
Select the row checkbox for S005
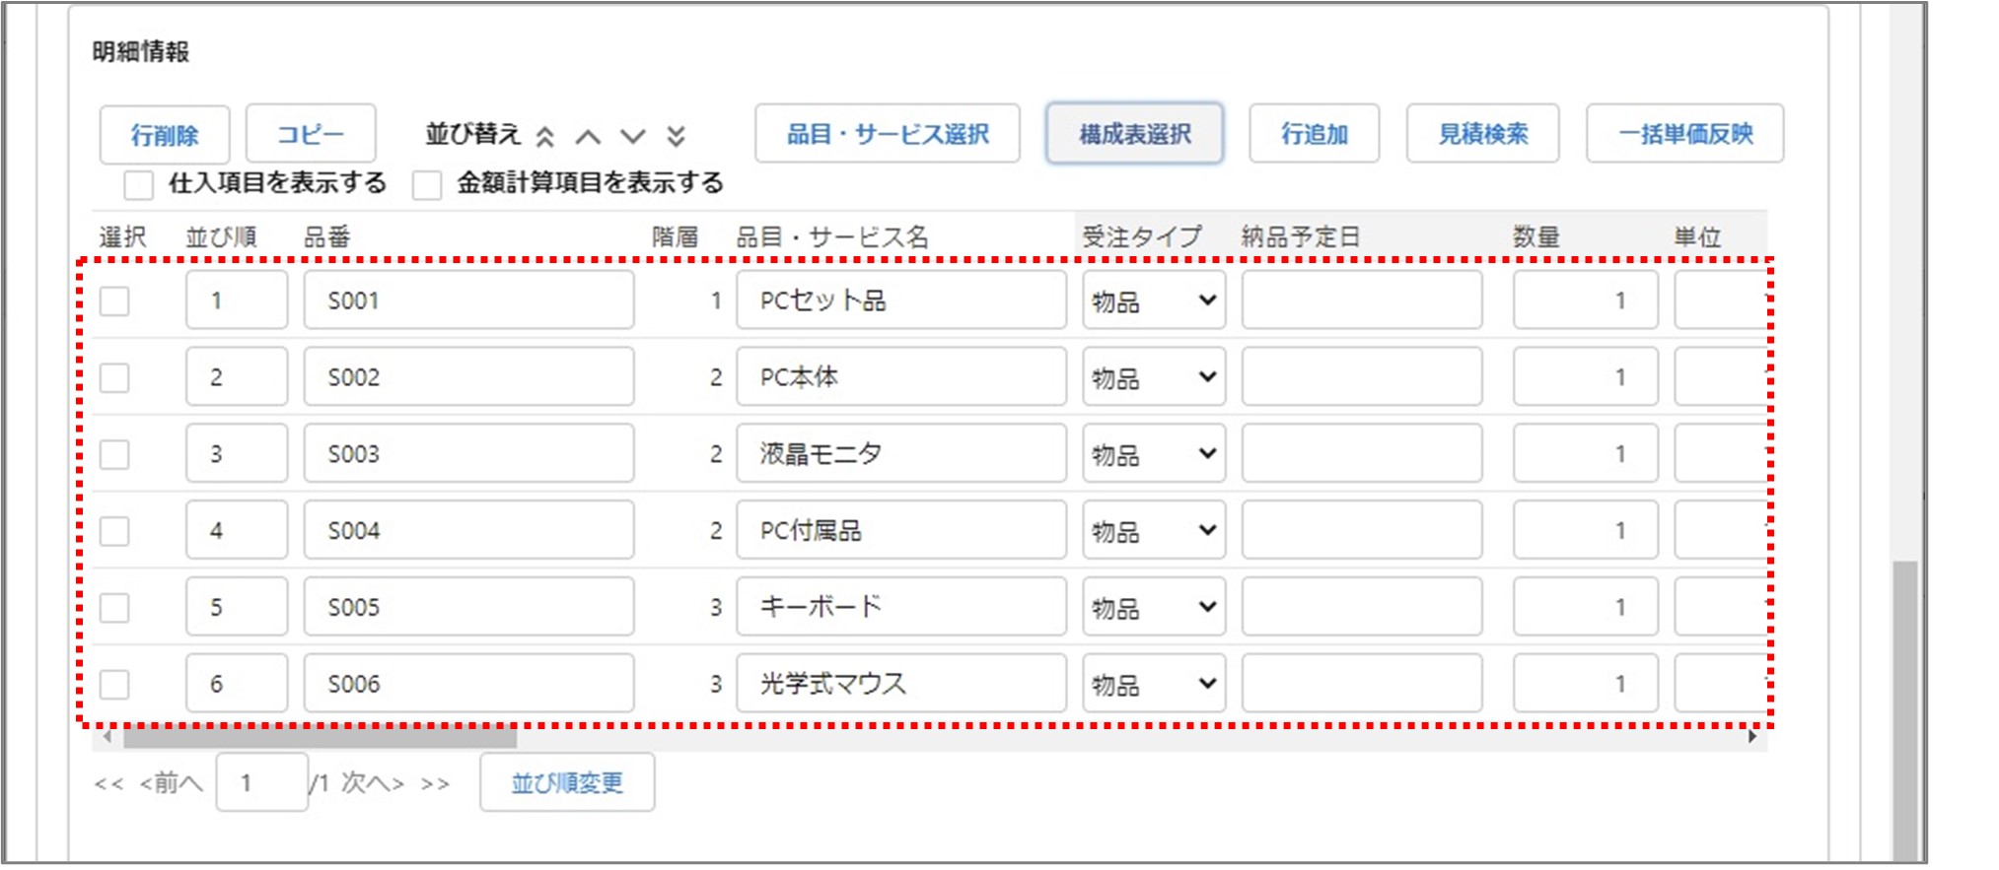coord(114,607)
